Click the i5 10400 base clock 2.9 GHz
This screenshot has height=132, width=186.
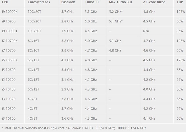point(67,89)
